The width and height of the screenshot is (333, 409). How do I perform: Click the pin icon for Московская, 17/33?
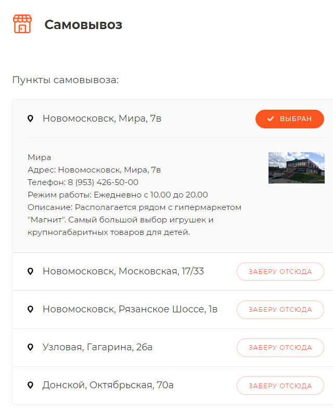pos(30,271)
